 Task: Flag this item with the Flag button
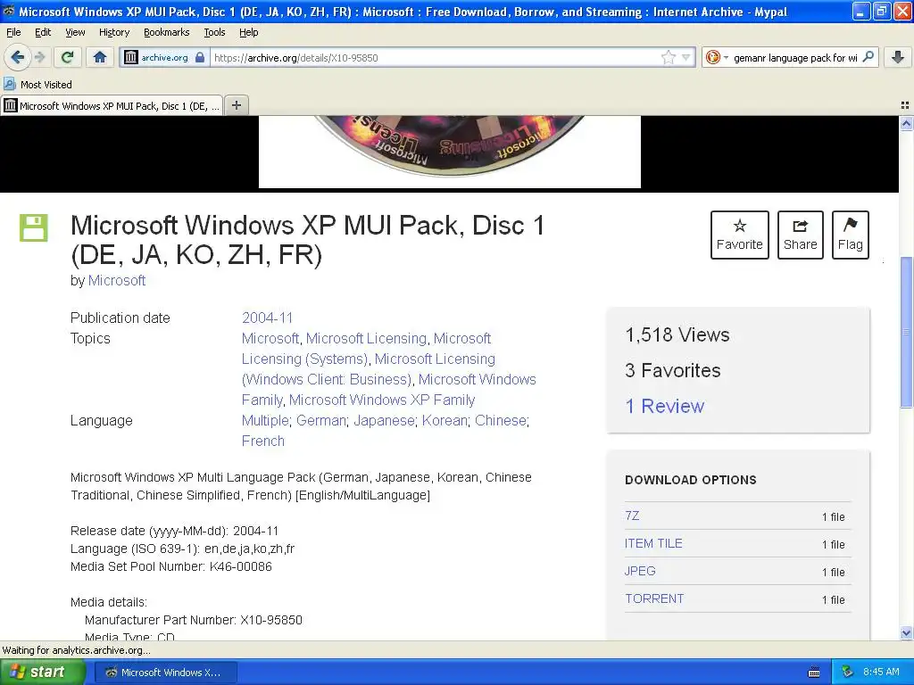pos(851,235)
